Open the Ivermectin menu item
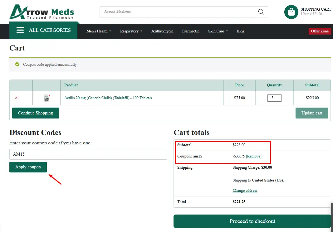The height and width of the screenshot is (232, 333). 191,31
